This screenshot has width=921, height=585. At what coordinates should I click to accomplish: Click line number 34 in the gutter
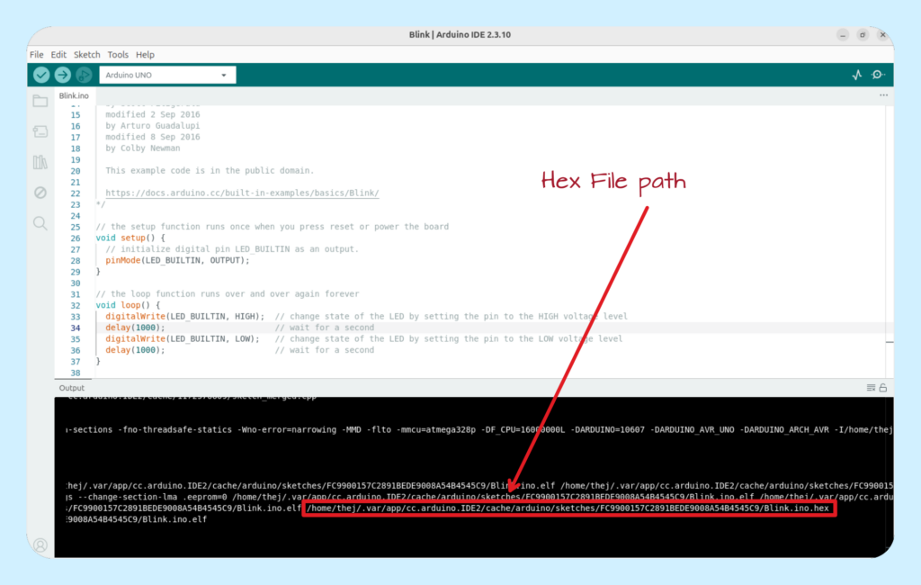(76, 328)
